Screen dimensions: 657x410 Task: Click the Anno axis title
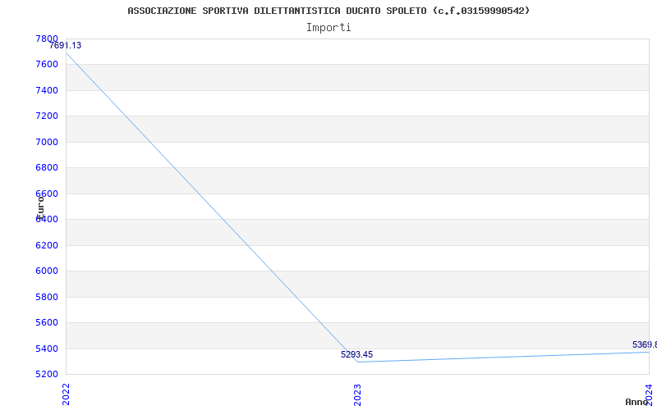[636, 402]
